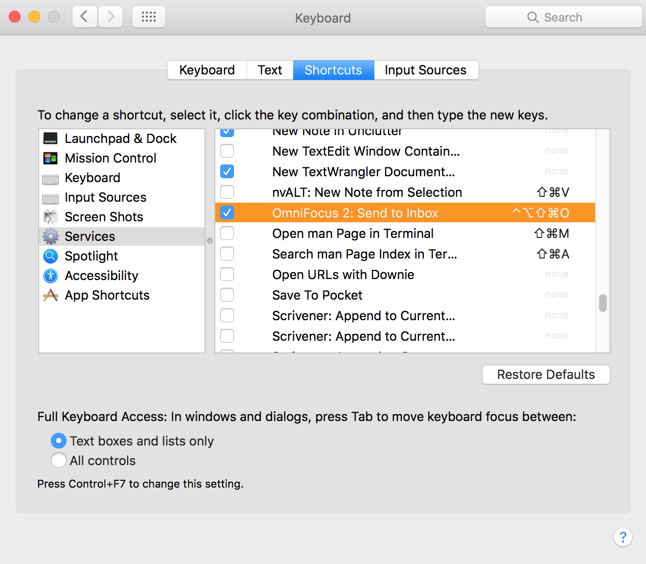The image size is (646, 564).
Task: Click the App Shortcuts icon
Action: click(x=50, y=295)
